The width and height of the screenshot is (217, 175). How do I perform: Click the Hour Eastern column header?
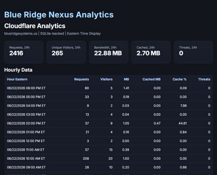pyautogui.click(x=17, y=79)
